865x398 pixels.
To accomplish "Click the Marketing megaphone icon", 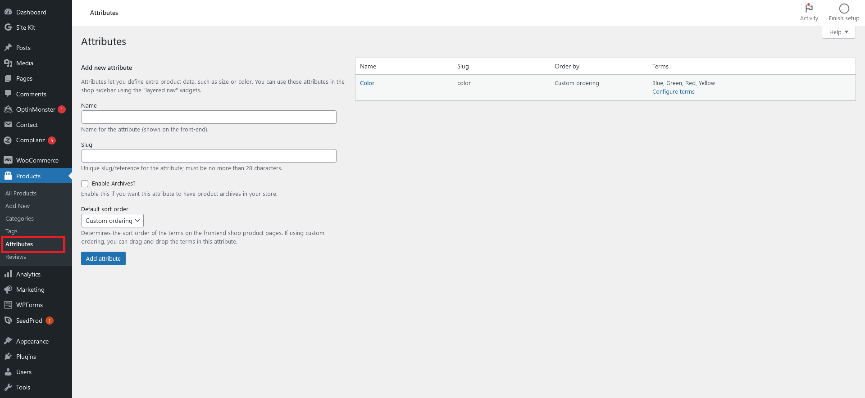I will point(8,289).
